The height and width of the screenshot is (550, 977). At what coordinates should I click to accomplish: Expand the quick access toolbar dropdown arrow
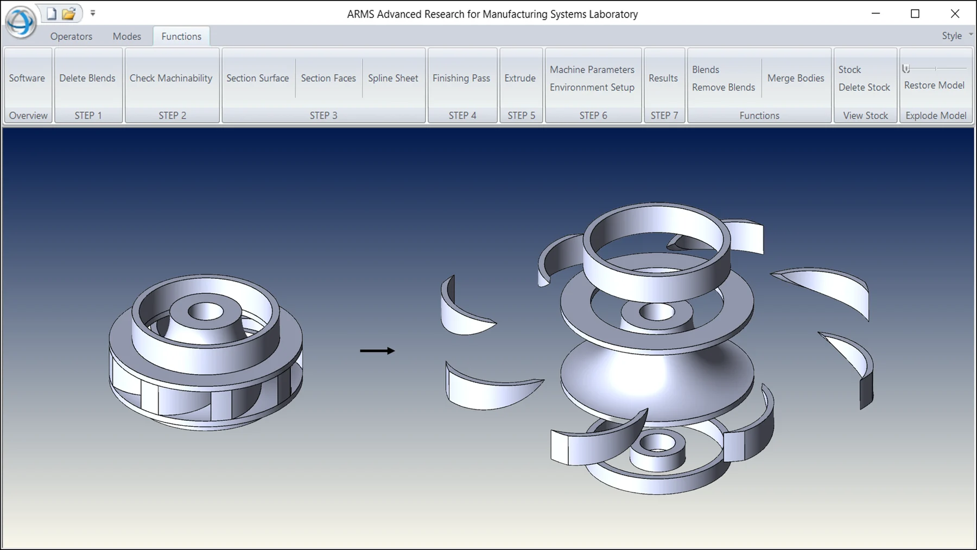pos(93,13)
